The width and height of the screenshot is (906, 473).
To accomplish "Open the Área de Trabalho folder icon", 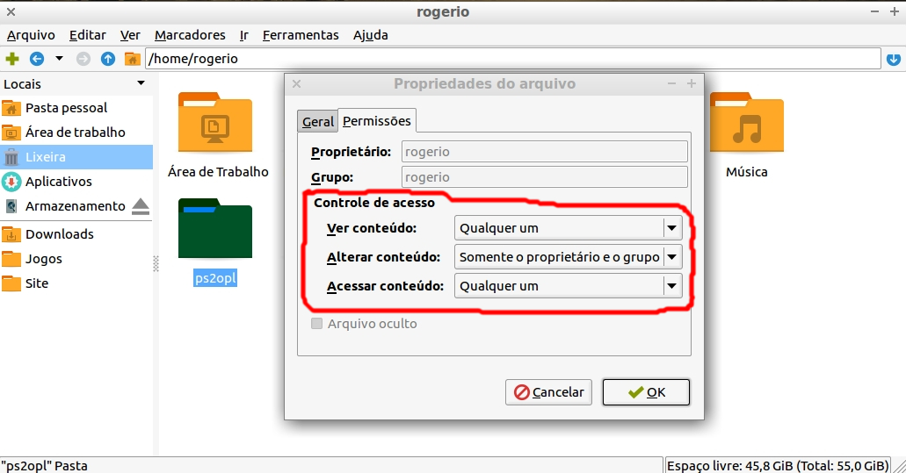I will (x=215, y=127).
